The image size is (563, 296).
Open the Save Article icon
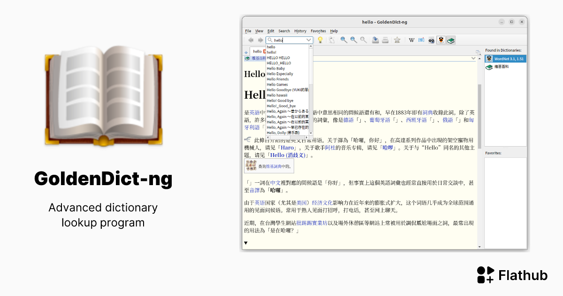[375, 40]
